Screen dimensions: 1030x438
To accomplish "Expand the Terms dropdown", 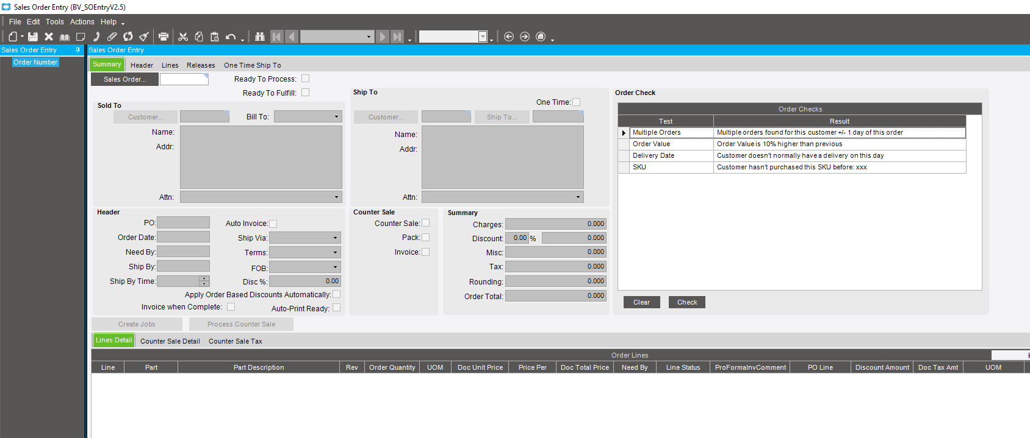I will click(x=335, y=252).
